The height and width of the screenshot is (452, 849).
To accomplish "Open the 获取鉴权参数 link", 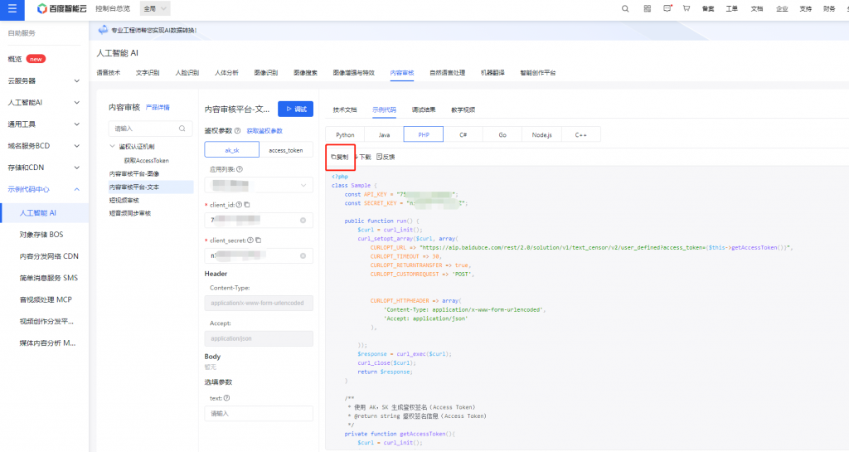I will tap(264, 131).
